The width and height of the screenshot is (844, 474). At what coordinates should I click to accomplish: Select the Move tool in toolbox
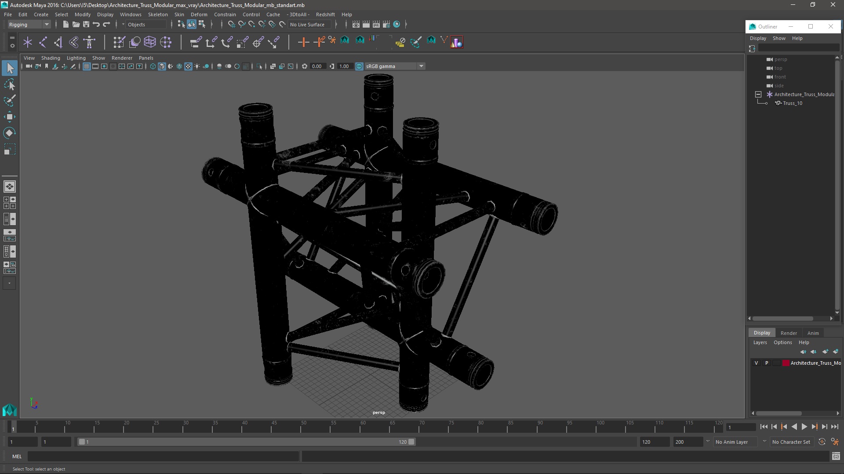pyautogui.click(x=9, y=117)
